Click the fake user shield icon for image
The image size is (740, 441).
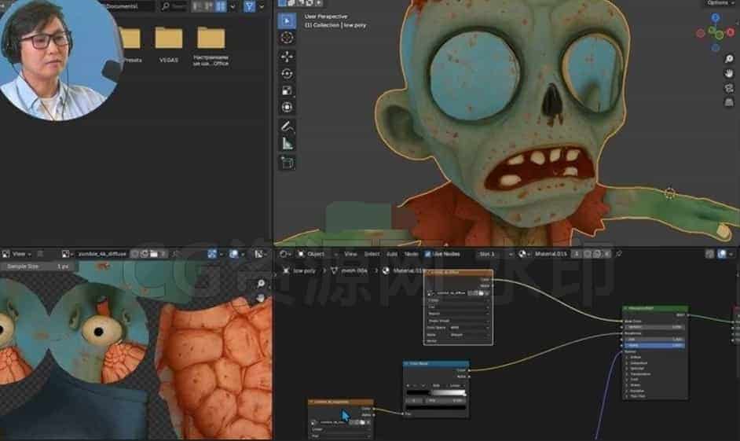134,254
